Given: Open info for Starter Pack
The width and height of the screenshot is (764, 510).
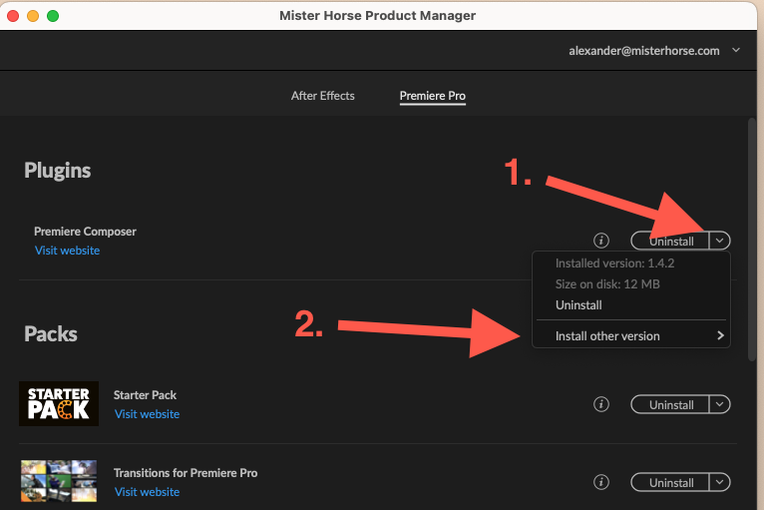Looking at the screenshot, I should (x=601, y=404).
